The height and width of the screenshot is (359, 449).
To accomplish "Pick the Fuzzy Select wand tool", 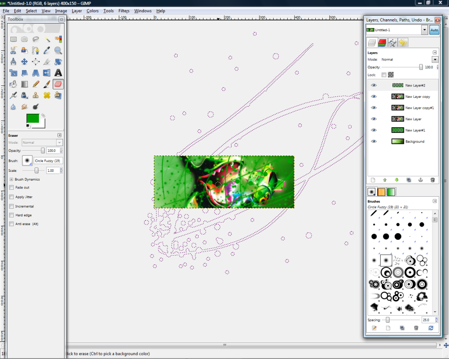I will coord(47,39).
